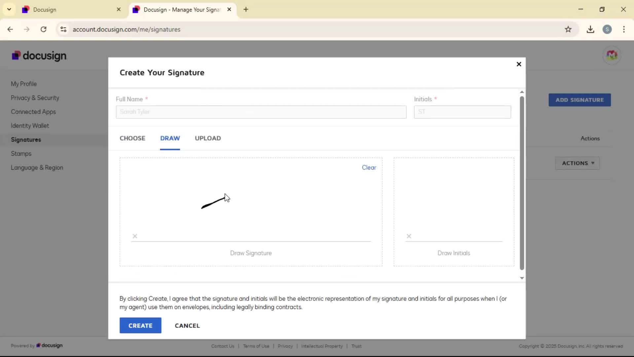
Task: Click the docusign logo in the header
Action: tap(39, 56)
